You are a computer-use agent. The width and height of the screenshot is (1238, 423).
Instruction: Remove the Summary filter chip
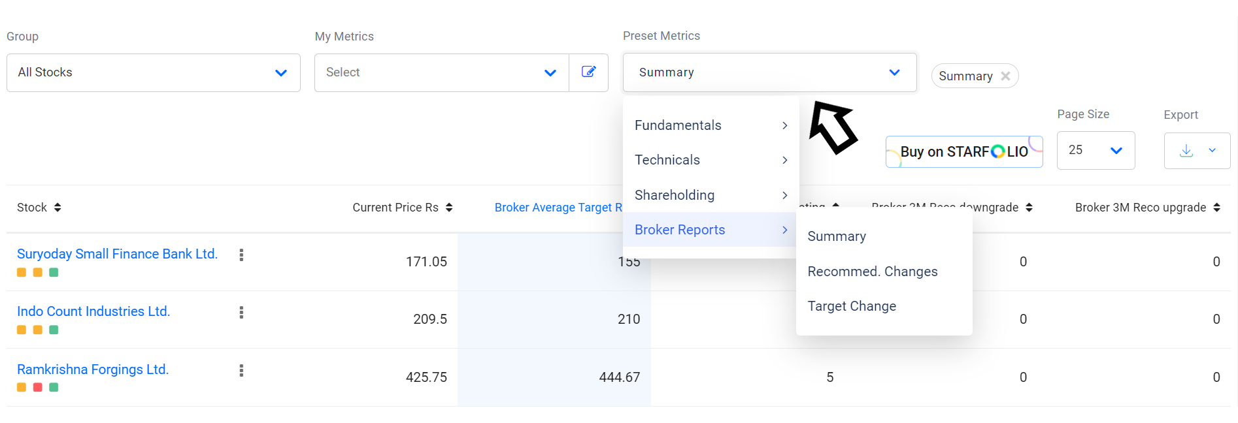pos(1005,76)
